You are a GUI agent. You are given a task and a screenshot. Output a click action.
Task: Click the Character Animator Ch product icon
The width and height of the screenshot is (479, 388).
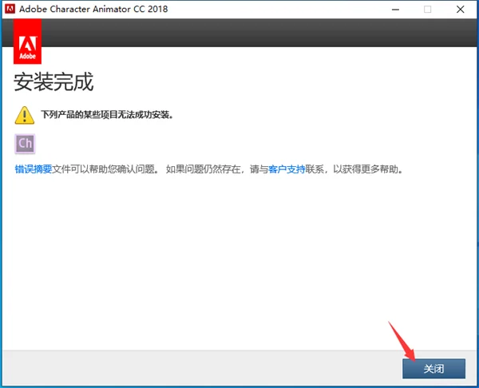25,143
